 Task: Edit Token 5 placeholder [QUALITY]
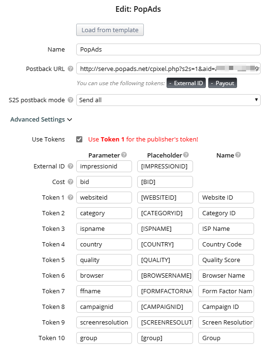(x=165, y=260)
